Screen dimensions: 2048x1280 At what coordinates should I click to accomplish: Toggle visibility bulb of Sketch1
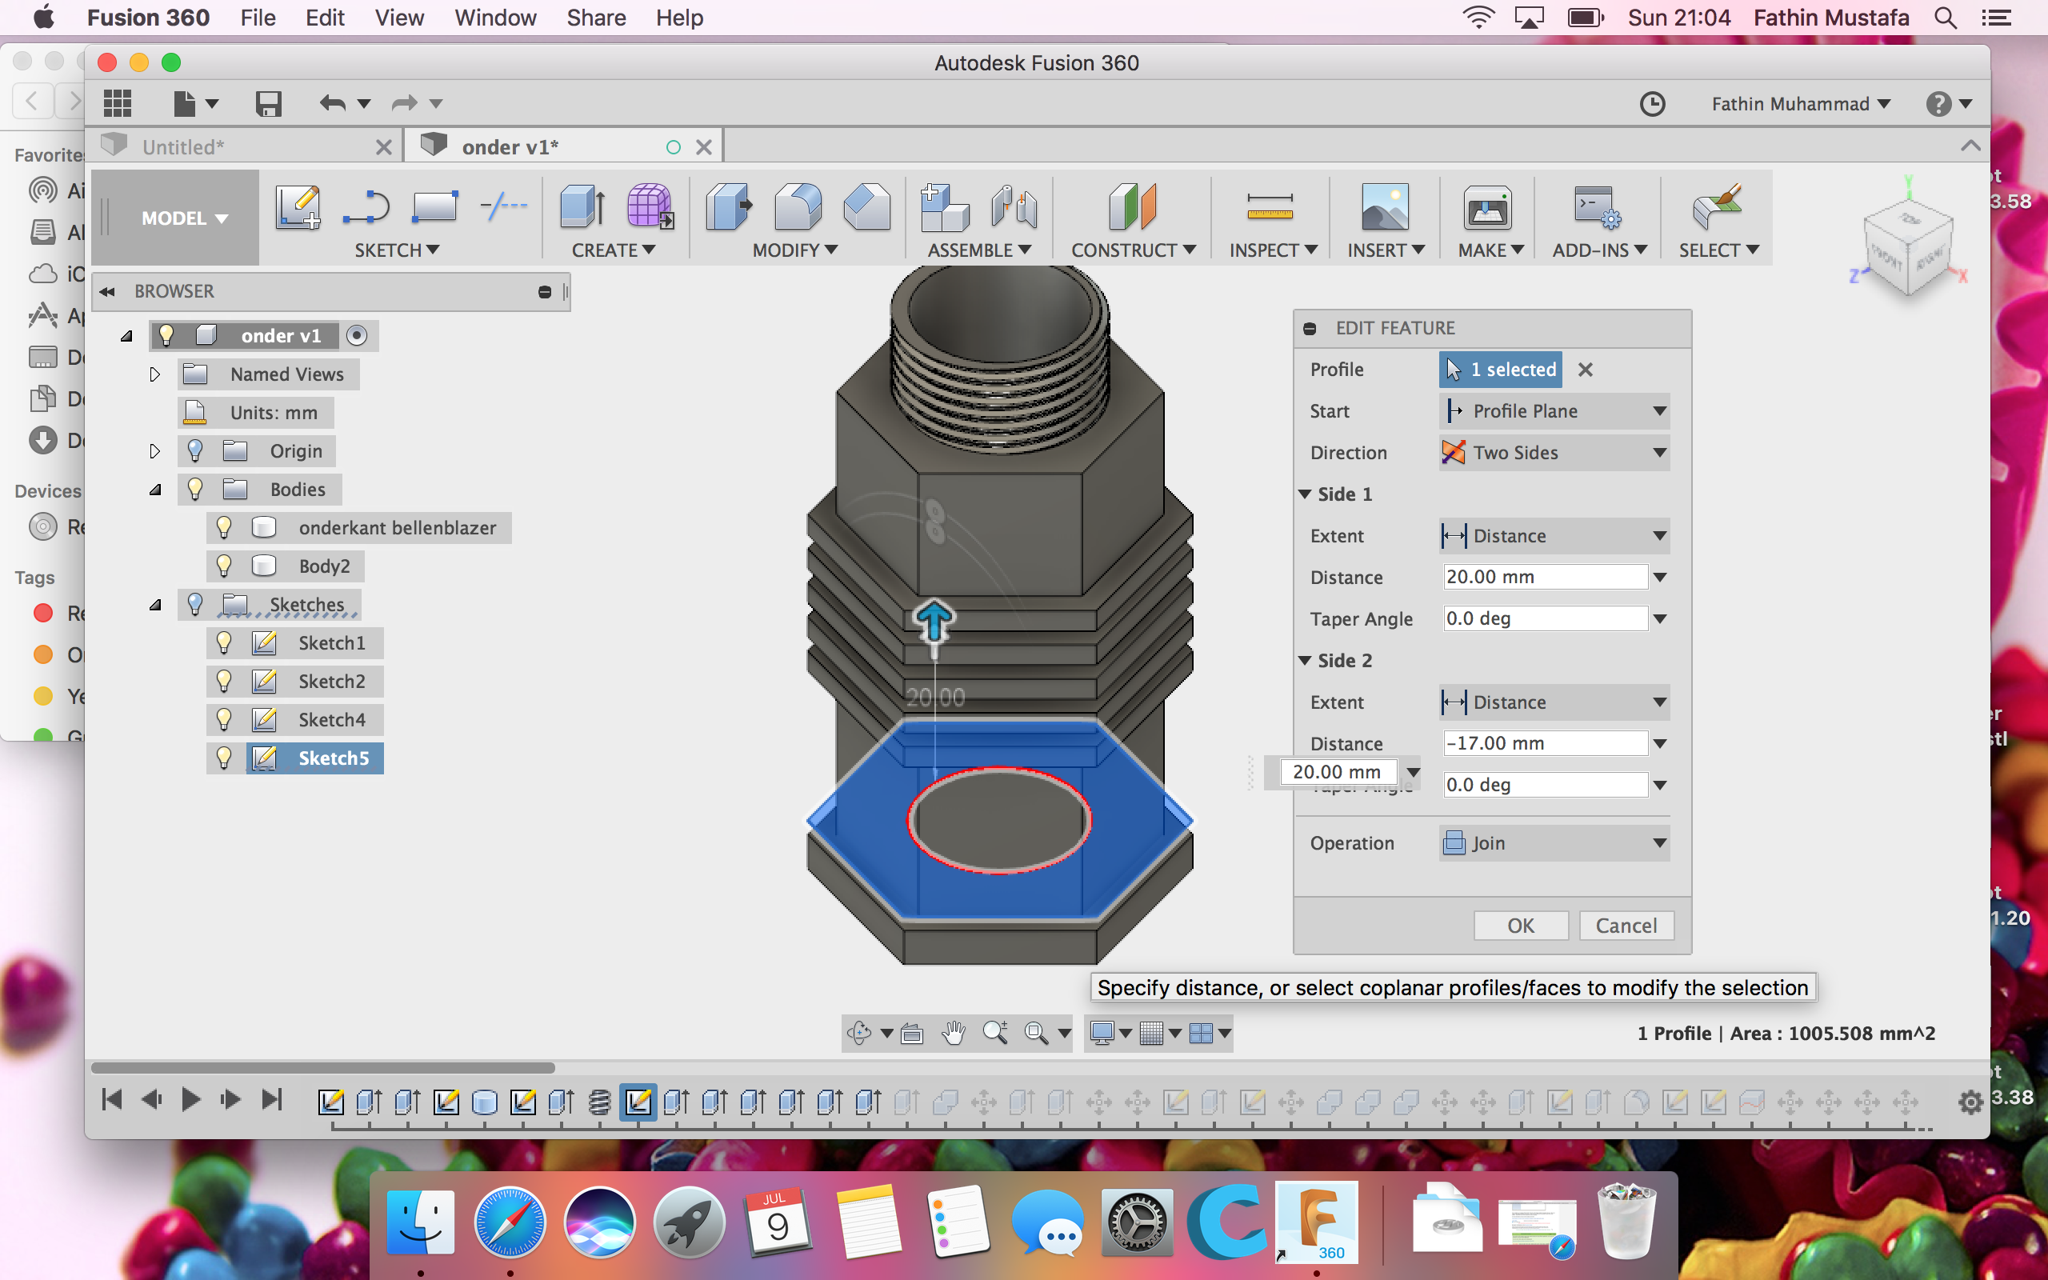coord(224,642)
